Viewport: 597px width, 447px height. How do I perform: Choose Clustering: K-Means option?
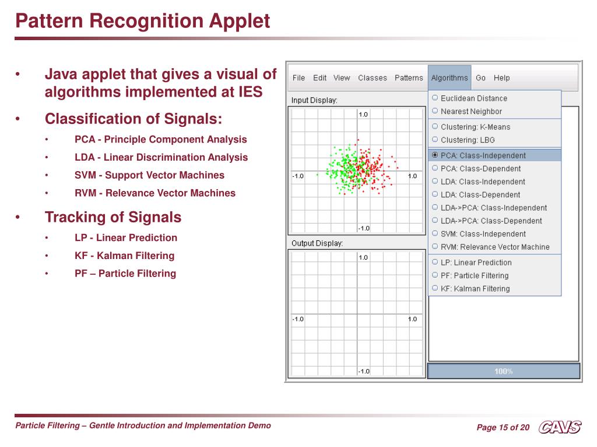pyautogui.click(x=494, y=127)
